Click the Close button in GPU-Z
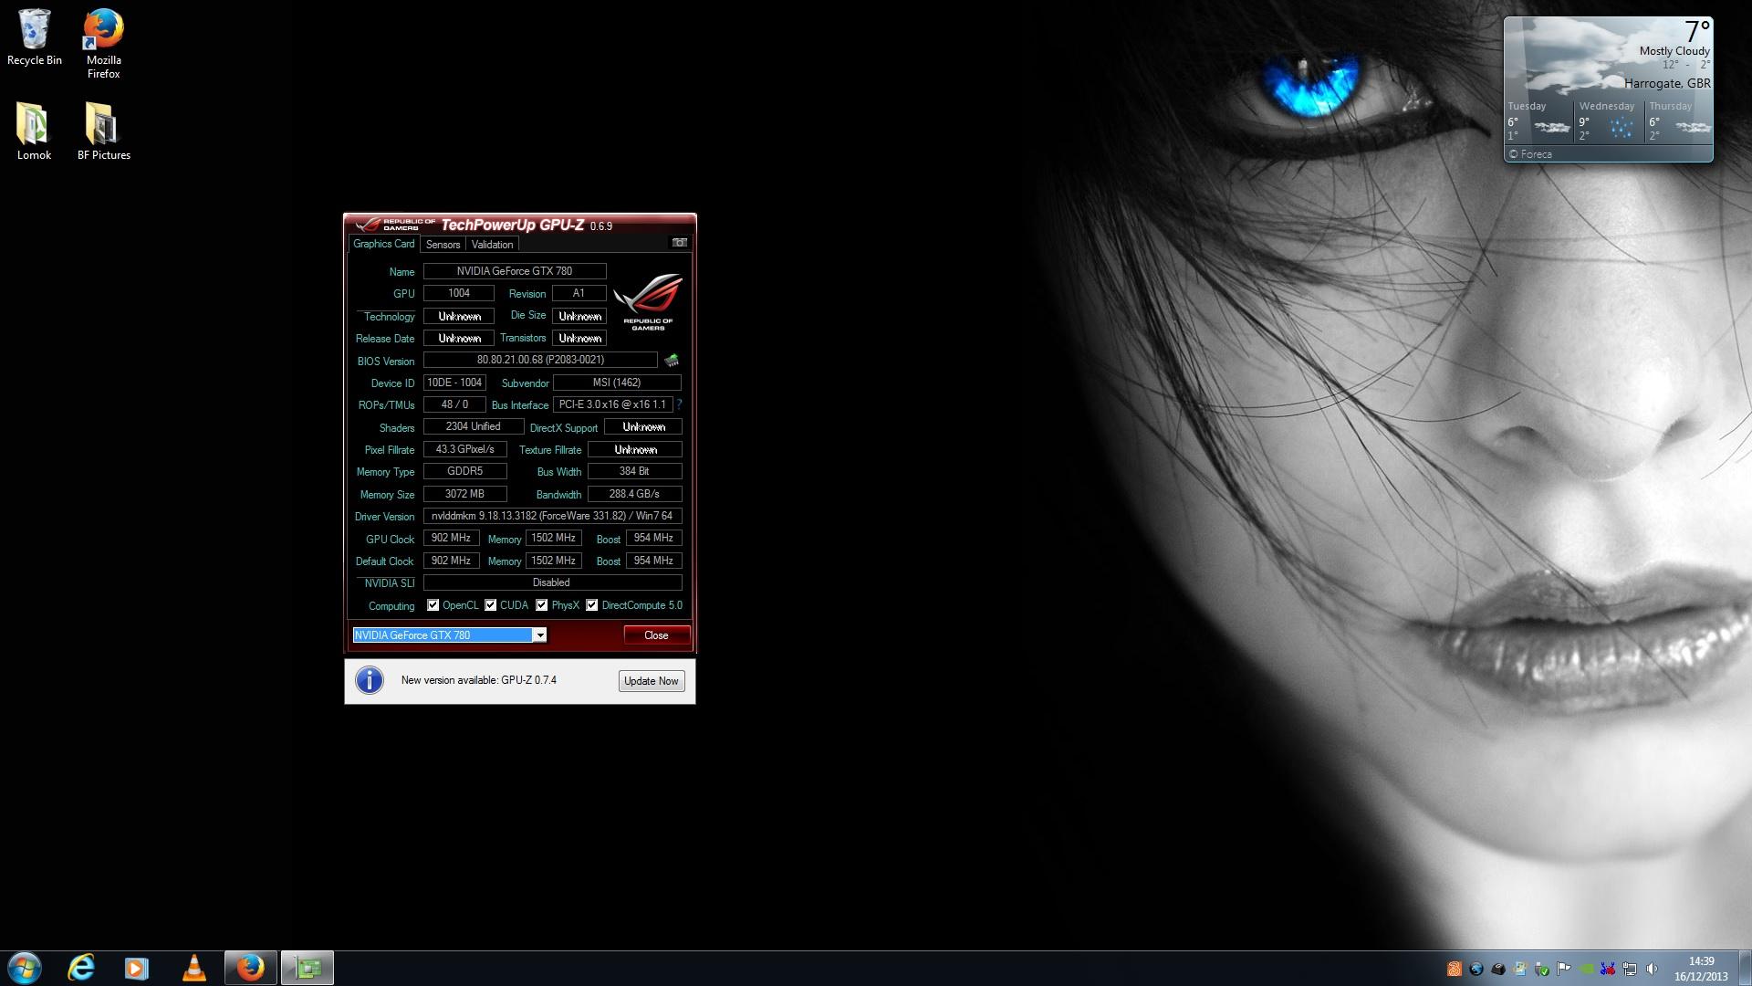The width and height of the screenshot is (1752, 986). pos(656,635)
